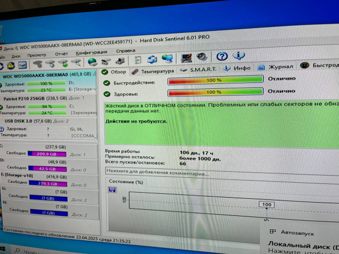
Task: Click the floppy save icon above the chart
Action: (112, 190)
